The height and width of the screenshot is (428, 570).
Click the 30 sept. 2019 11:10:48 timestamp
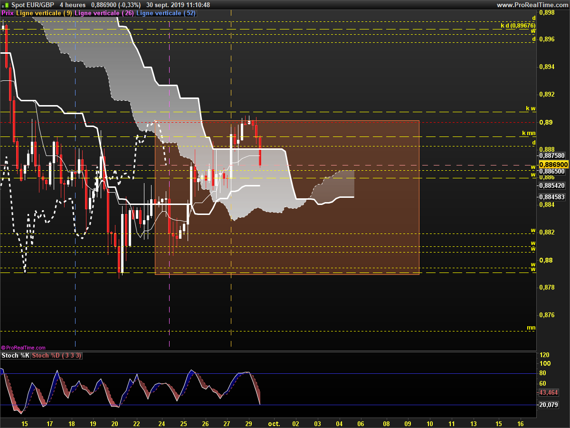178,5
